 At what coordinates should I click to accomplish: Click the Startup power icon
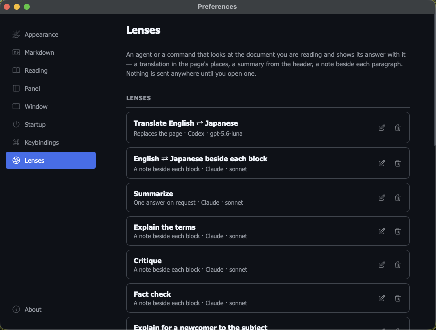pos(16,124)
